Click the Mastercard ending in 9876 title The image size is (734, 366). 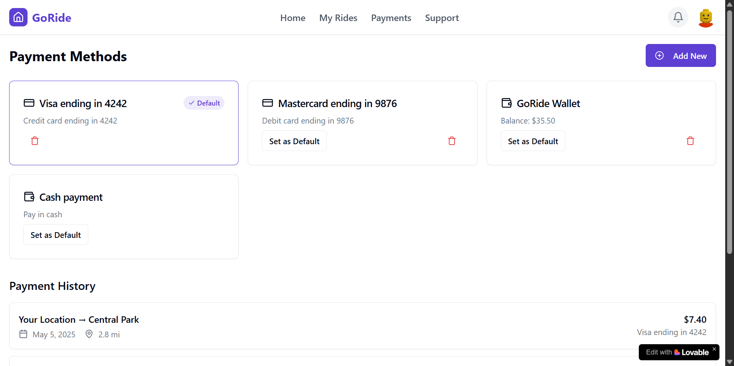coord(338,103)
